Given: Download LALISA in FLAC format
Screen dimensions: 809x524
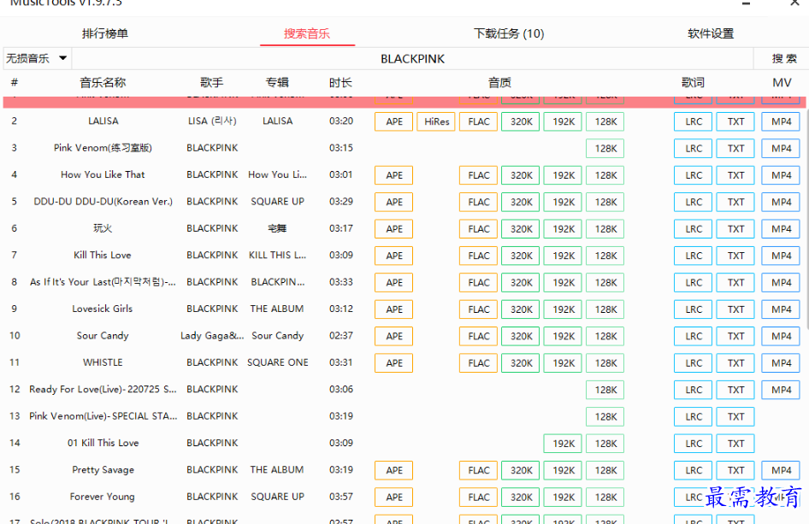Looking at the screenshot, I should pos(478,121).
